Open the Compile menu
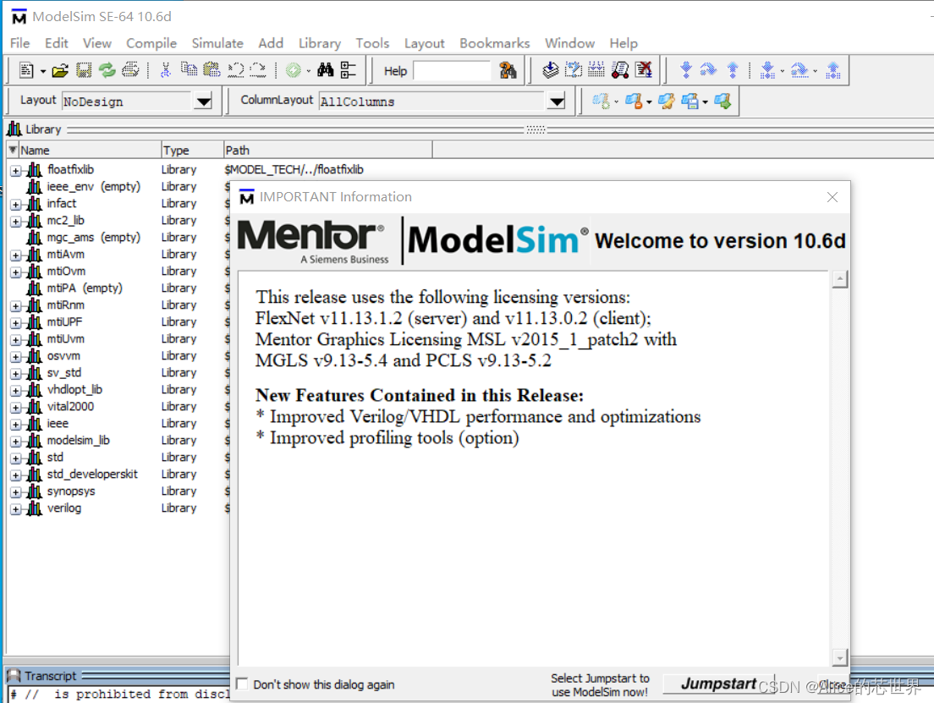This screenshot has height=703, width=934. 151,43
